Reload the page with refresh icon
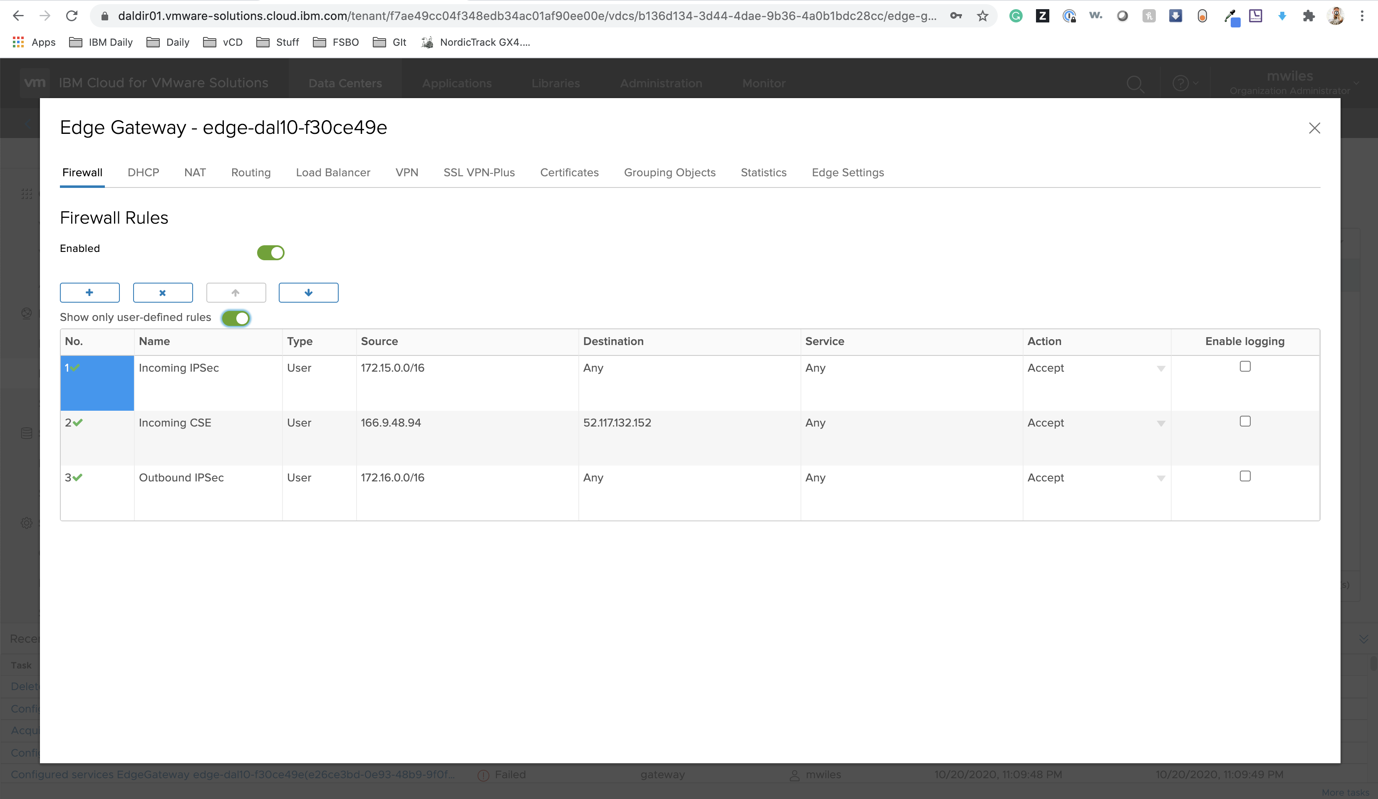This screenshot has width=1378, height=799. coord(72,16)
